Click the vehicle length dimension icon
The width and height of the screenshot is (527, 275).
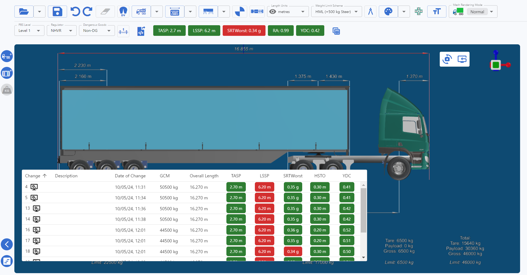point(257,12)
